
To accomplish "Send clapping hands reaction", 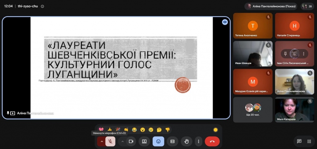I will coord(126,130).
